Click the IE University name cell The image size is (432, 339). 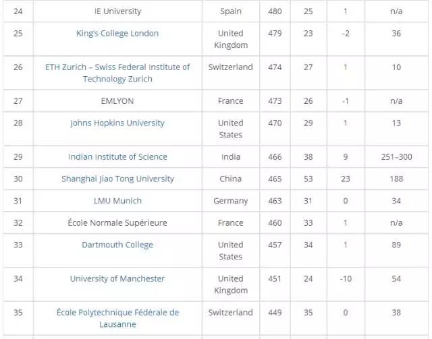tap(117, 11)
